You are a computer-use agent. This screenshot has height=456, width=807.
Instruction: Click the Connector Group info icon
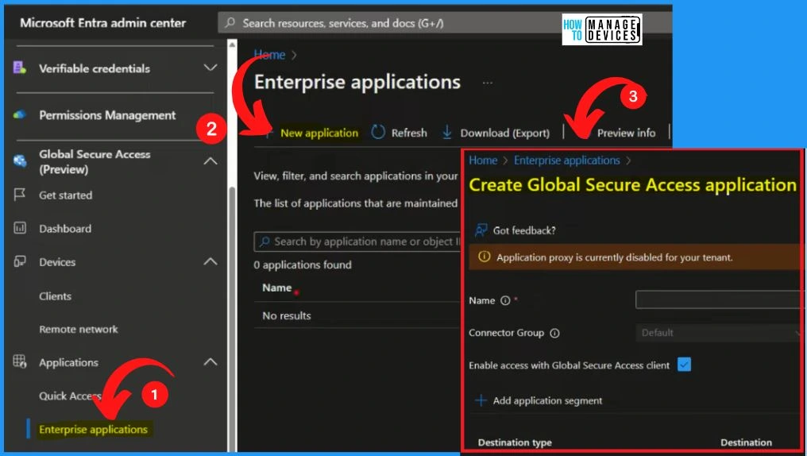[x=554, y=333]
